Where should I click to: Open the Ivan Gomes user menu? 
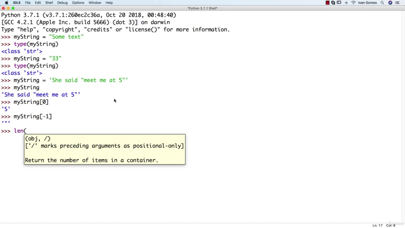(367, 3)
